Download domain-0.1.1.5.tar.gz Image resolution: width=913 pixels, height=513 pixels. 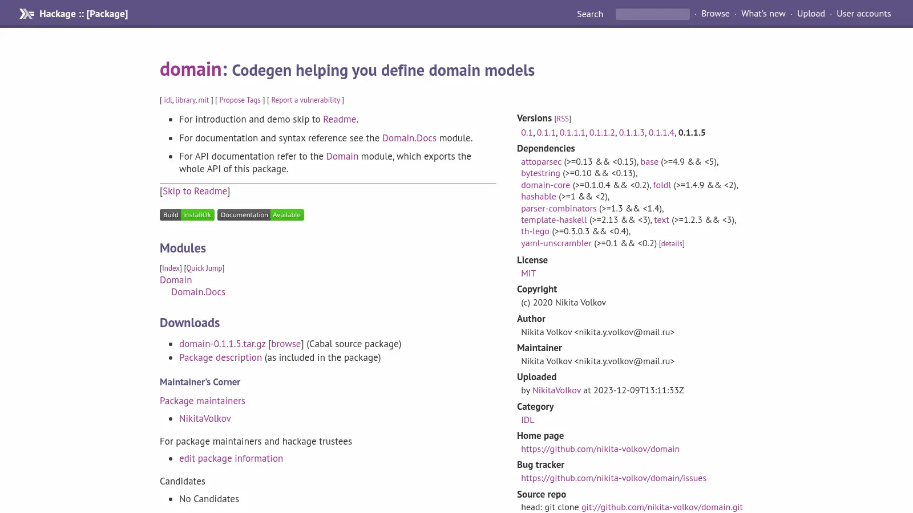click(x=223, y=344)
